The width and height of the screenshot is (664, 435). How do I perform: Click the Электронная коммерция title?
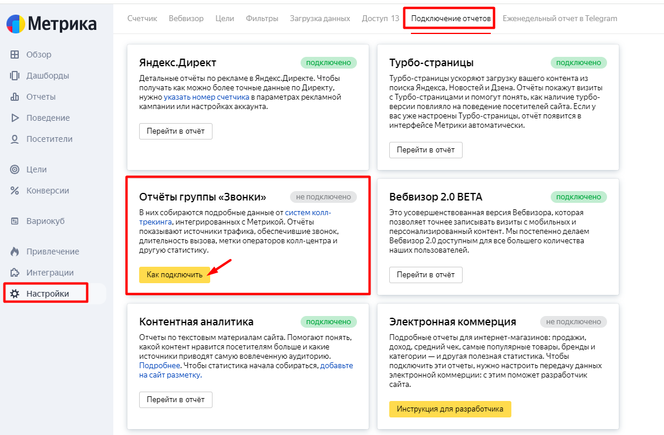tap(453, 322)
